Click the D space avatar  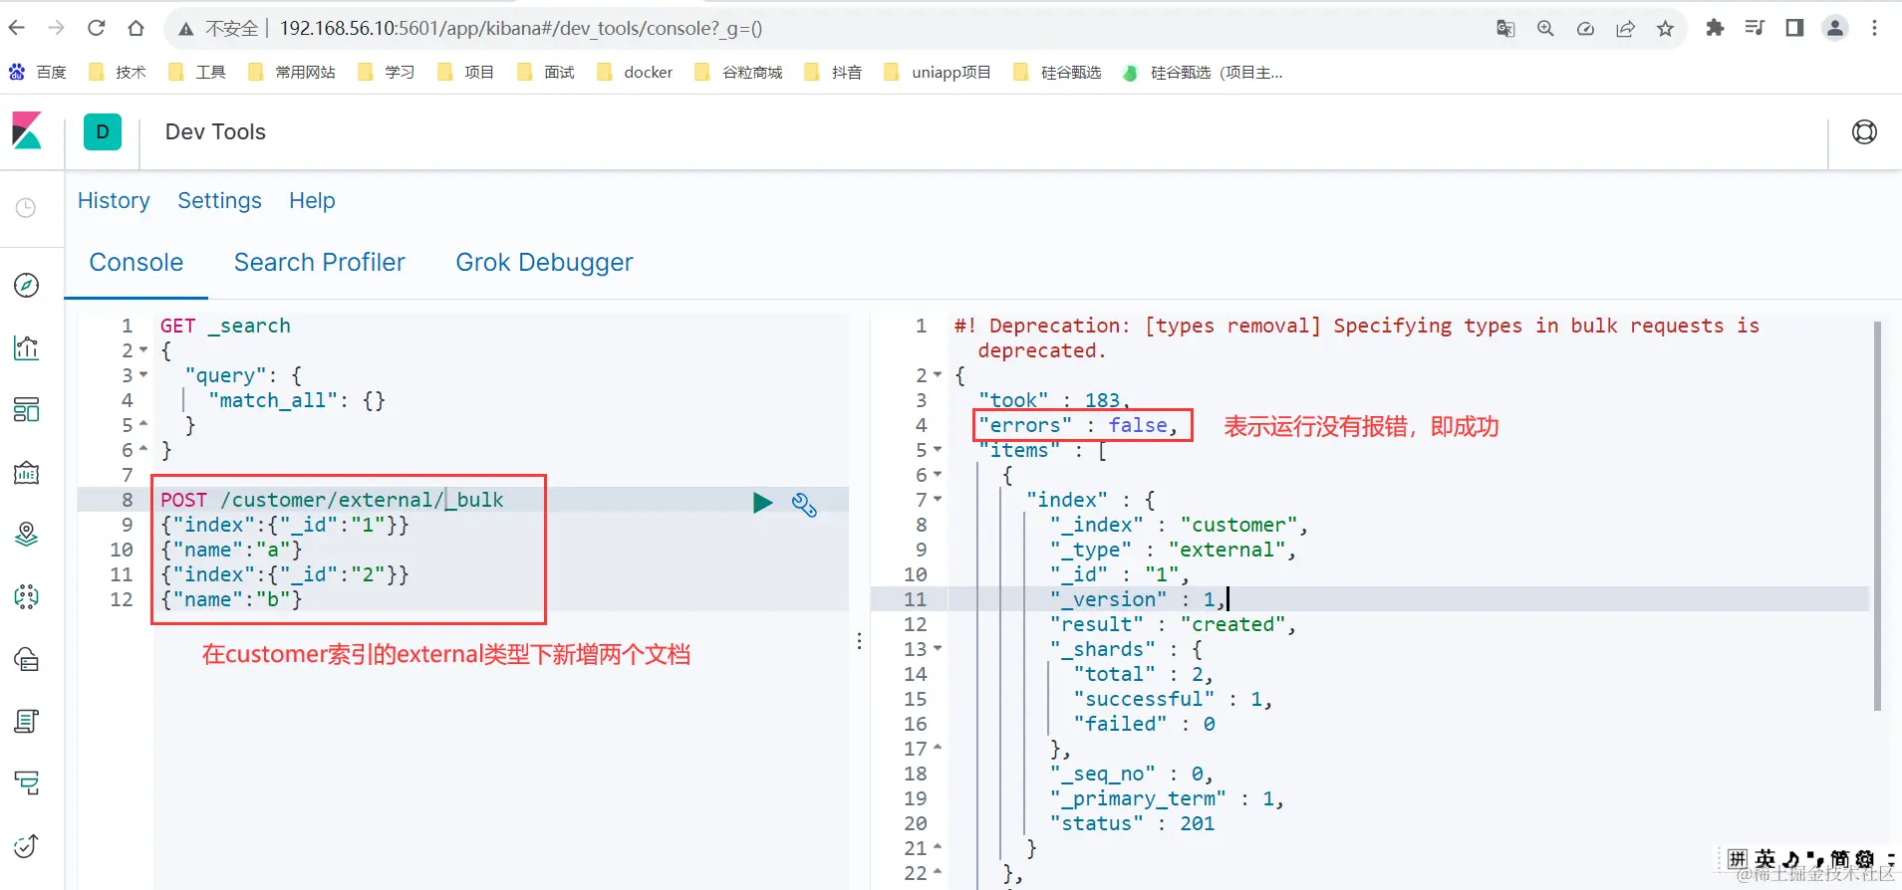[x=103, y=131]
